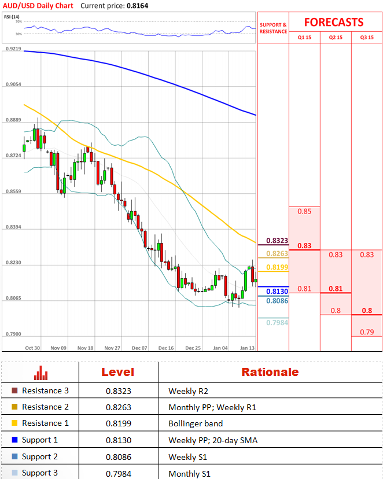Click the bold 0.81 forecast in Q2
Screen dimensions: 383x479
pyautogui.click(x=336, y=289)
